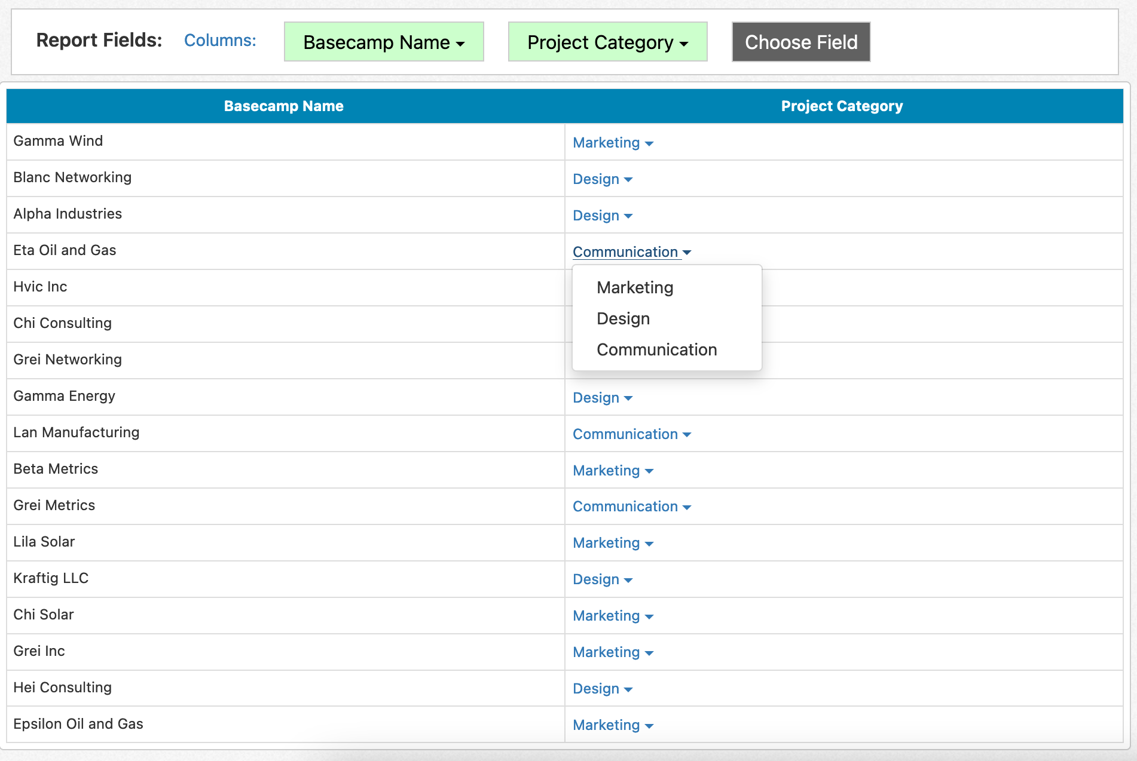Viewport: 1137px width, 761px height.
Task: Choose Communication in the open dropdown menu
Action: (x=656, y=350)
